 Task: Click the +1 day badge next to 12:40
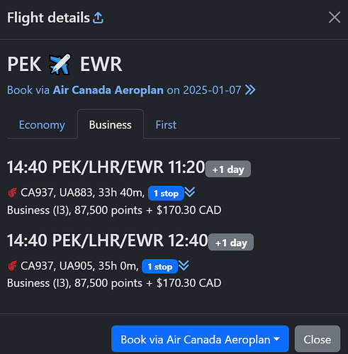point(231,243)
